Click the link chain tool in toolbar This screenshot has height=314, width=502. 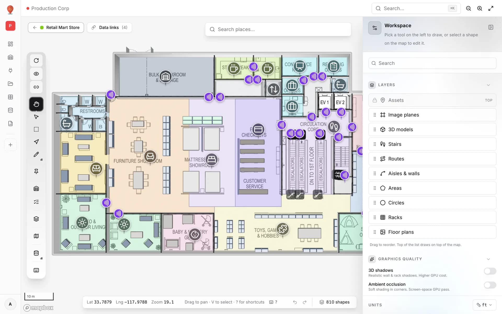pyautogui.click(x=36, y=87)
